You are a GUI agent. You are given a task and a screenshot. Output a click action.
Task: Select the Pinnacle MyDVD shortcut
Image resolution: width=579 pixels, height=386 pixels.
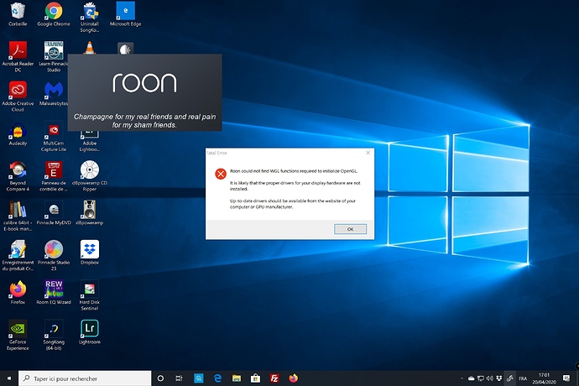[x=54, y=213]
